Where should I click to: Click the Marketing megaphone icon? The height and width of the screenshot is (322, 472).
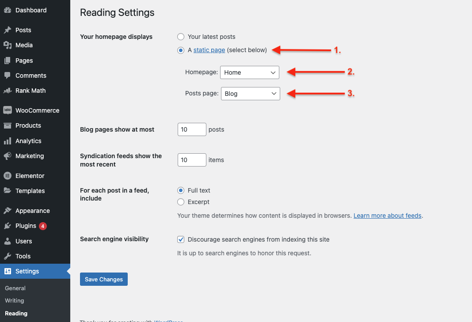tap(8, 156)
